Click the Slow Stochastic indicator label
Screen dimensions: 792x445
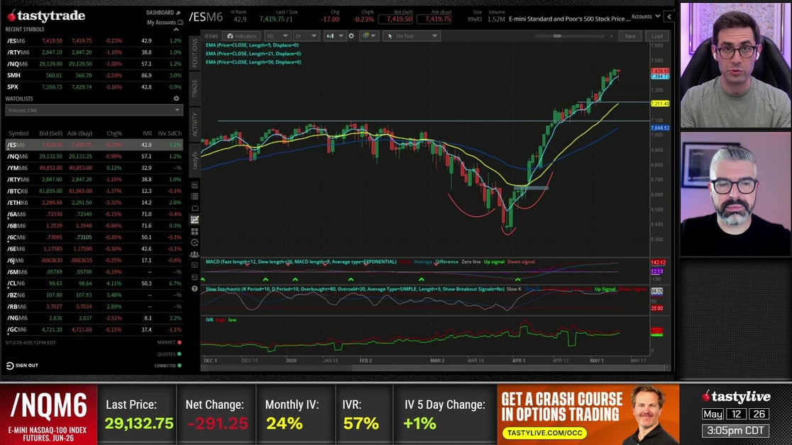[x=355, y=289]
